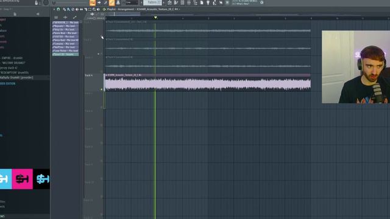Click the plus-shaped icon above picker panel
The width and height of the screenshot is (390, 219).
(65, 18)
